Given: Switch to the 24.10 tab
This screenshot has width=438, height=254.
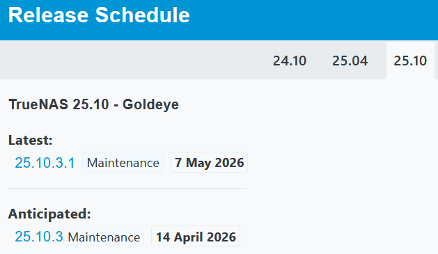Looking at the screenshot, I should tap(290, 61).
